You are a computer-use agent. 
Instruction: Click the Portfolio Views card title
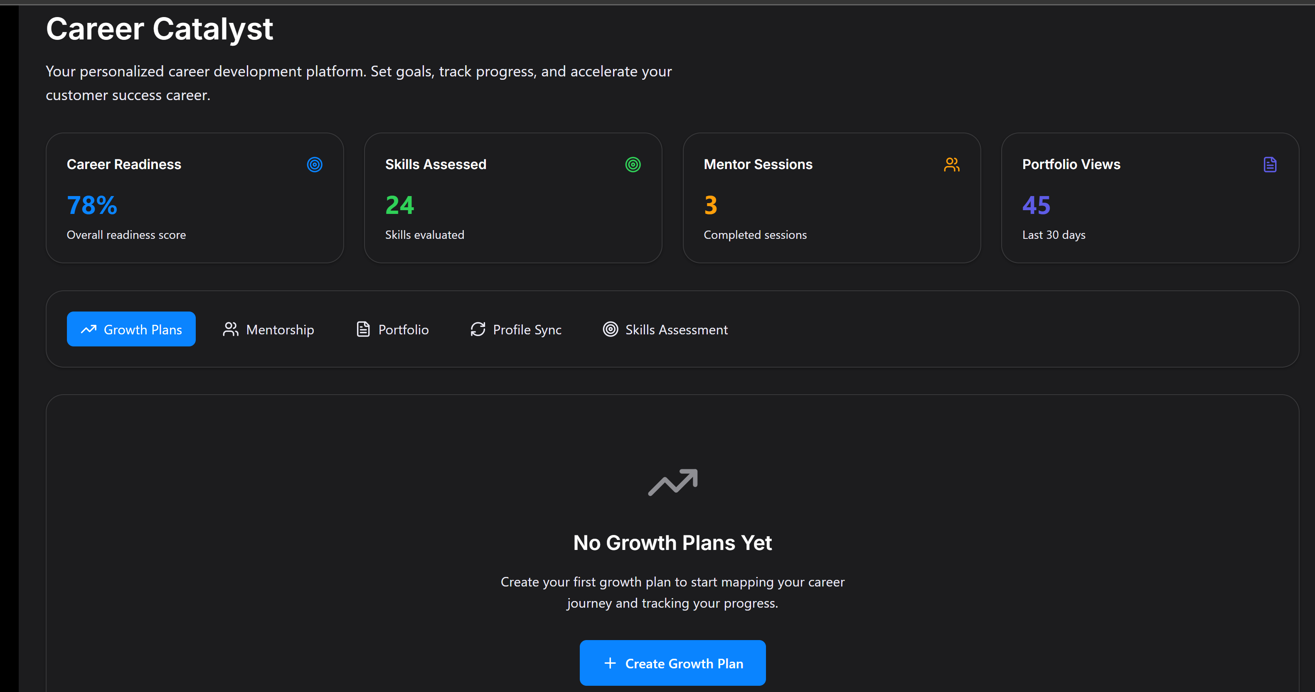tap(1071, 164)
